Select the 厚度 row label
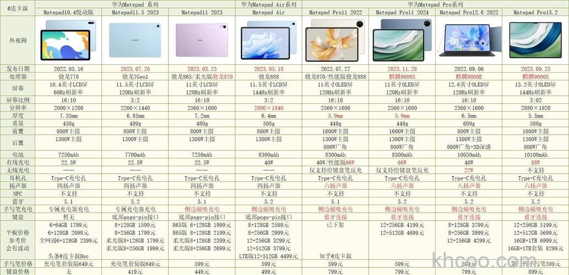Image resolution: width=569 pixels, height=275 pixels. (x=18, y=116)
